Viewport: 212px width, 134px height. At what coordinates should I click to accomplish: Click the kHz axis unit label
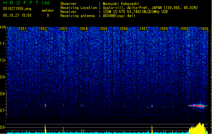(x=3, y=27)
